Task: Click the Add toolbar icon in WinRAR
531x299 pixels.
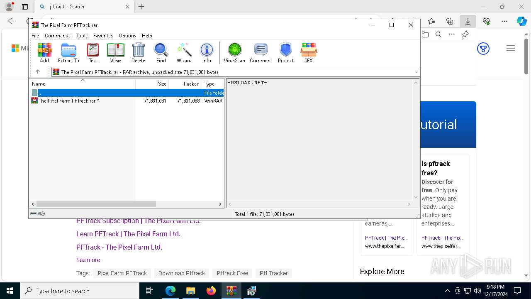Action: 44,53
